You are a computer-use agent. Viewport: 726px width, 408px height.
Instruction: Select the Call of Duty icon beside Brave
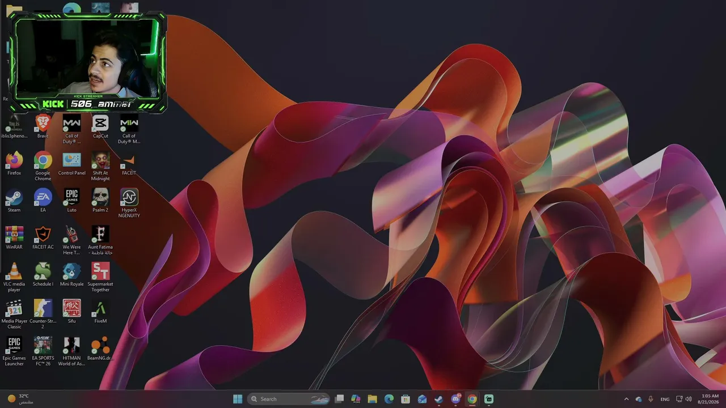click(71, 123)
